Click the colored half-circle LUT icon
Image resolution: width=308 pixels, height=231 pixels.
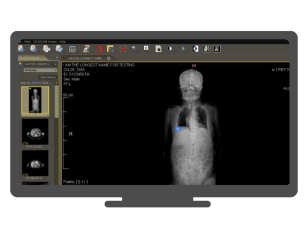182,49
